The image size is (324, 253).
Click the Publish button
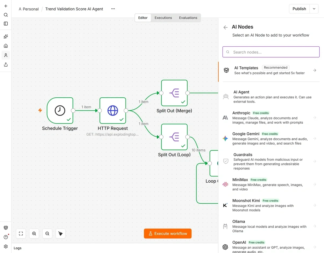click(299, 9)
